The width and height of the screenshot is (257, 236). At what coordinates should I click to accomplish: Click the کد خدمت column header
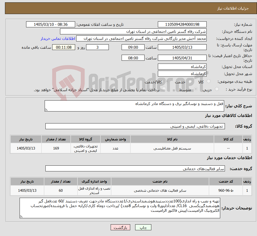pyautogui.click(x=226, y=182)
